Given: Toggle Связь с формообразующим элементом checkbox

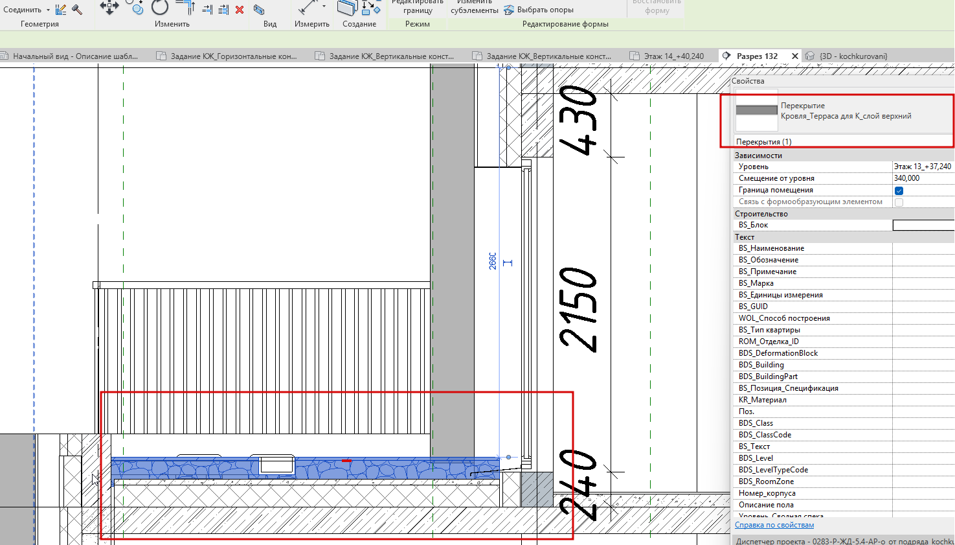Looking at the screenshot, I should click(x=899, y=202).
